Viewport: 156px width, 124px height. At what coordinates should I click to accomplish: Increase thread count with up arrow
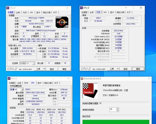click(x=117, y=108)
